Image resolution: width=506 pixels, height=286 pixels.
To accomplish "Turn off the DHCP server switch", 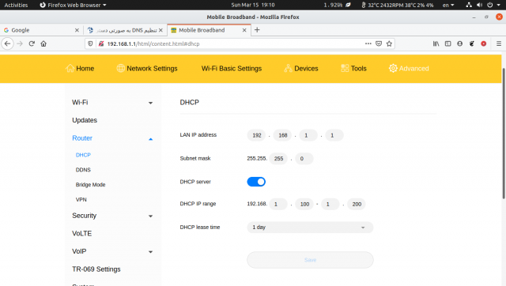I will click(256, 182).
